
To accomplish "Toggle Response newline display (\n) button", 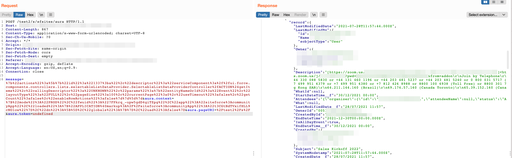I will pyautogui.click(x=314, y=15).
